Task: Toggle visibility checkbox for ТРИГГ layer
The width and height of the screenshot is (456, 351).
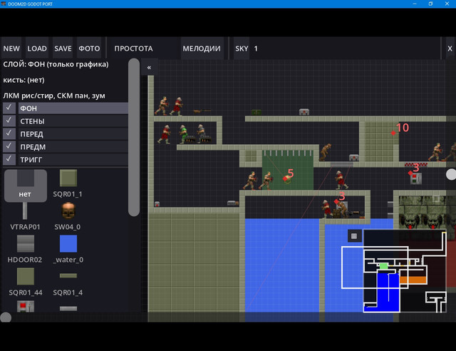Action: [9, 159]
